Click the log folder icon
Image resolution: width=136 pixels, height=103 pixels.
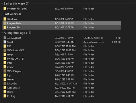[5, 75]
